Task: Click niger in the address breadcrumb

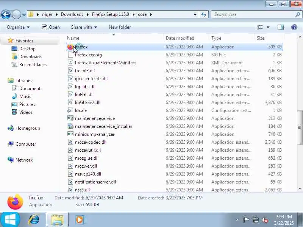Action: tap(47, 14)
